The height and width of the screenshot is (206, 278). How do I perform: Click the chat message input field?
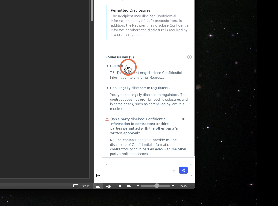149,170
